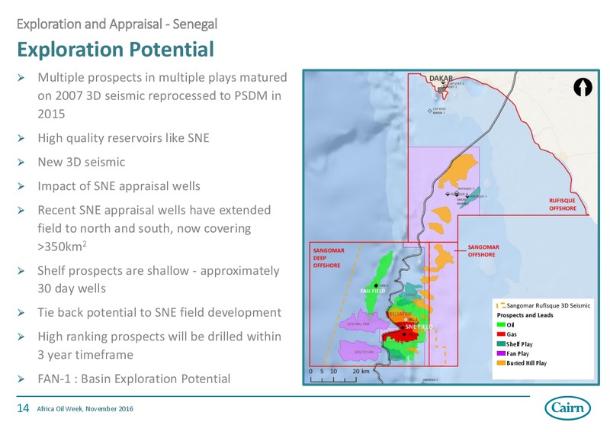The image size is (610, 432).
Task: Select the orange Buried Hill Play swatch
Action: (x=501, y=363)
